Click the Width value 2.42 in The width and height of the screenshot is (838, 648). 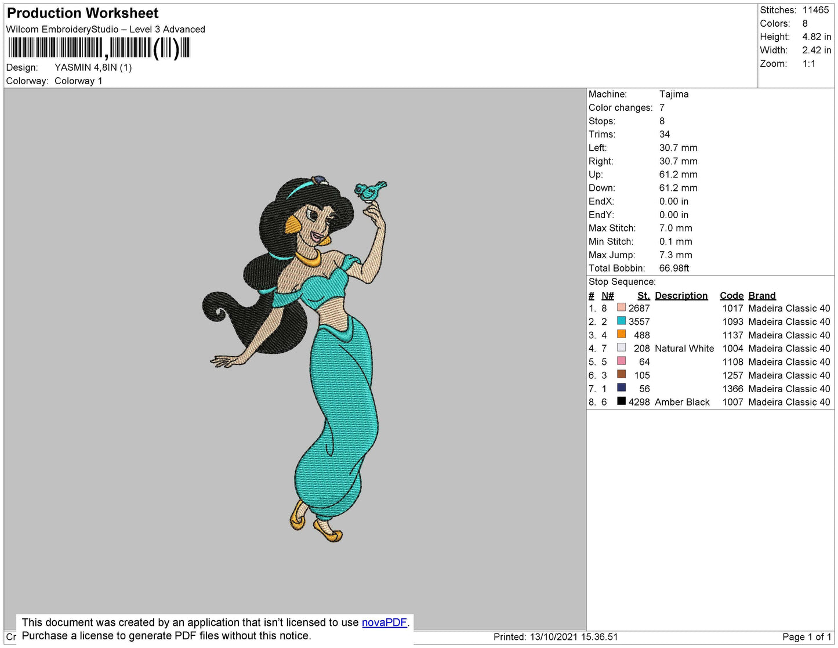pyautogui.click(x=817, y=50)
